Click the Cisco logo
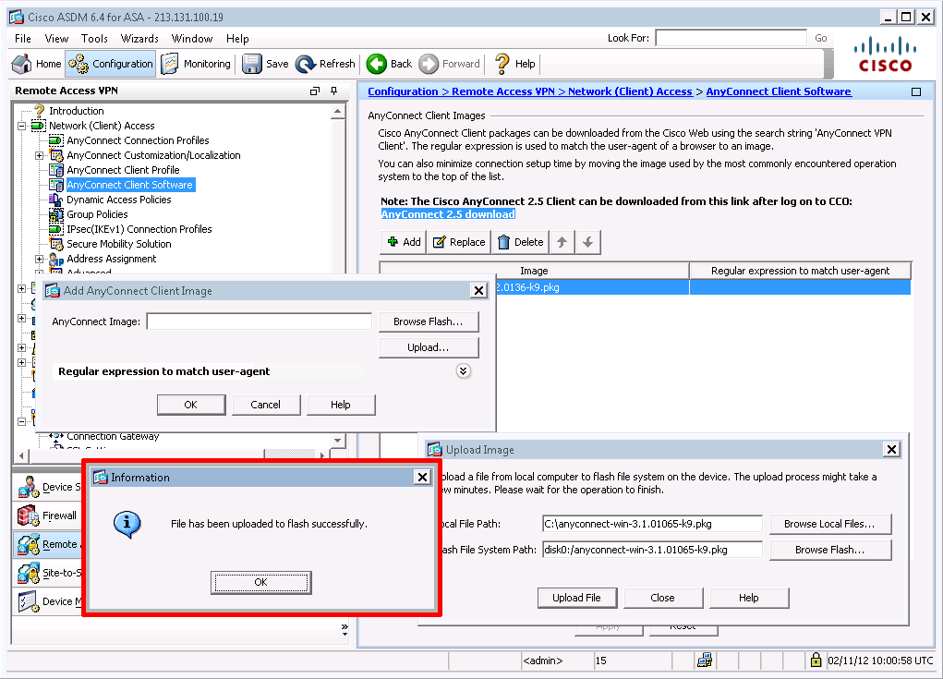Image resolution: width=943 pixels, height=679 pixels. (885, 55)
